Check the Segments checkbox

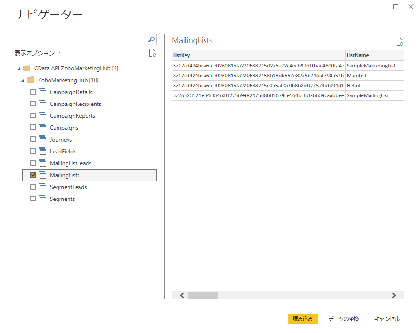pyautogui.click(x=33, y=199)
